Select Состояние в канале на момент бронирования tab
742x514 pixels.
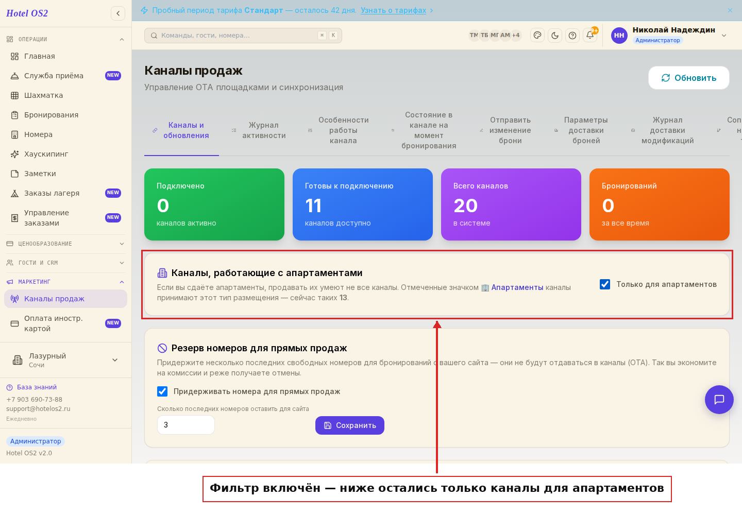[x=425, y=130]
